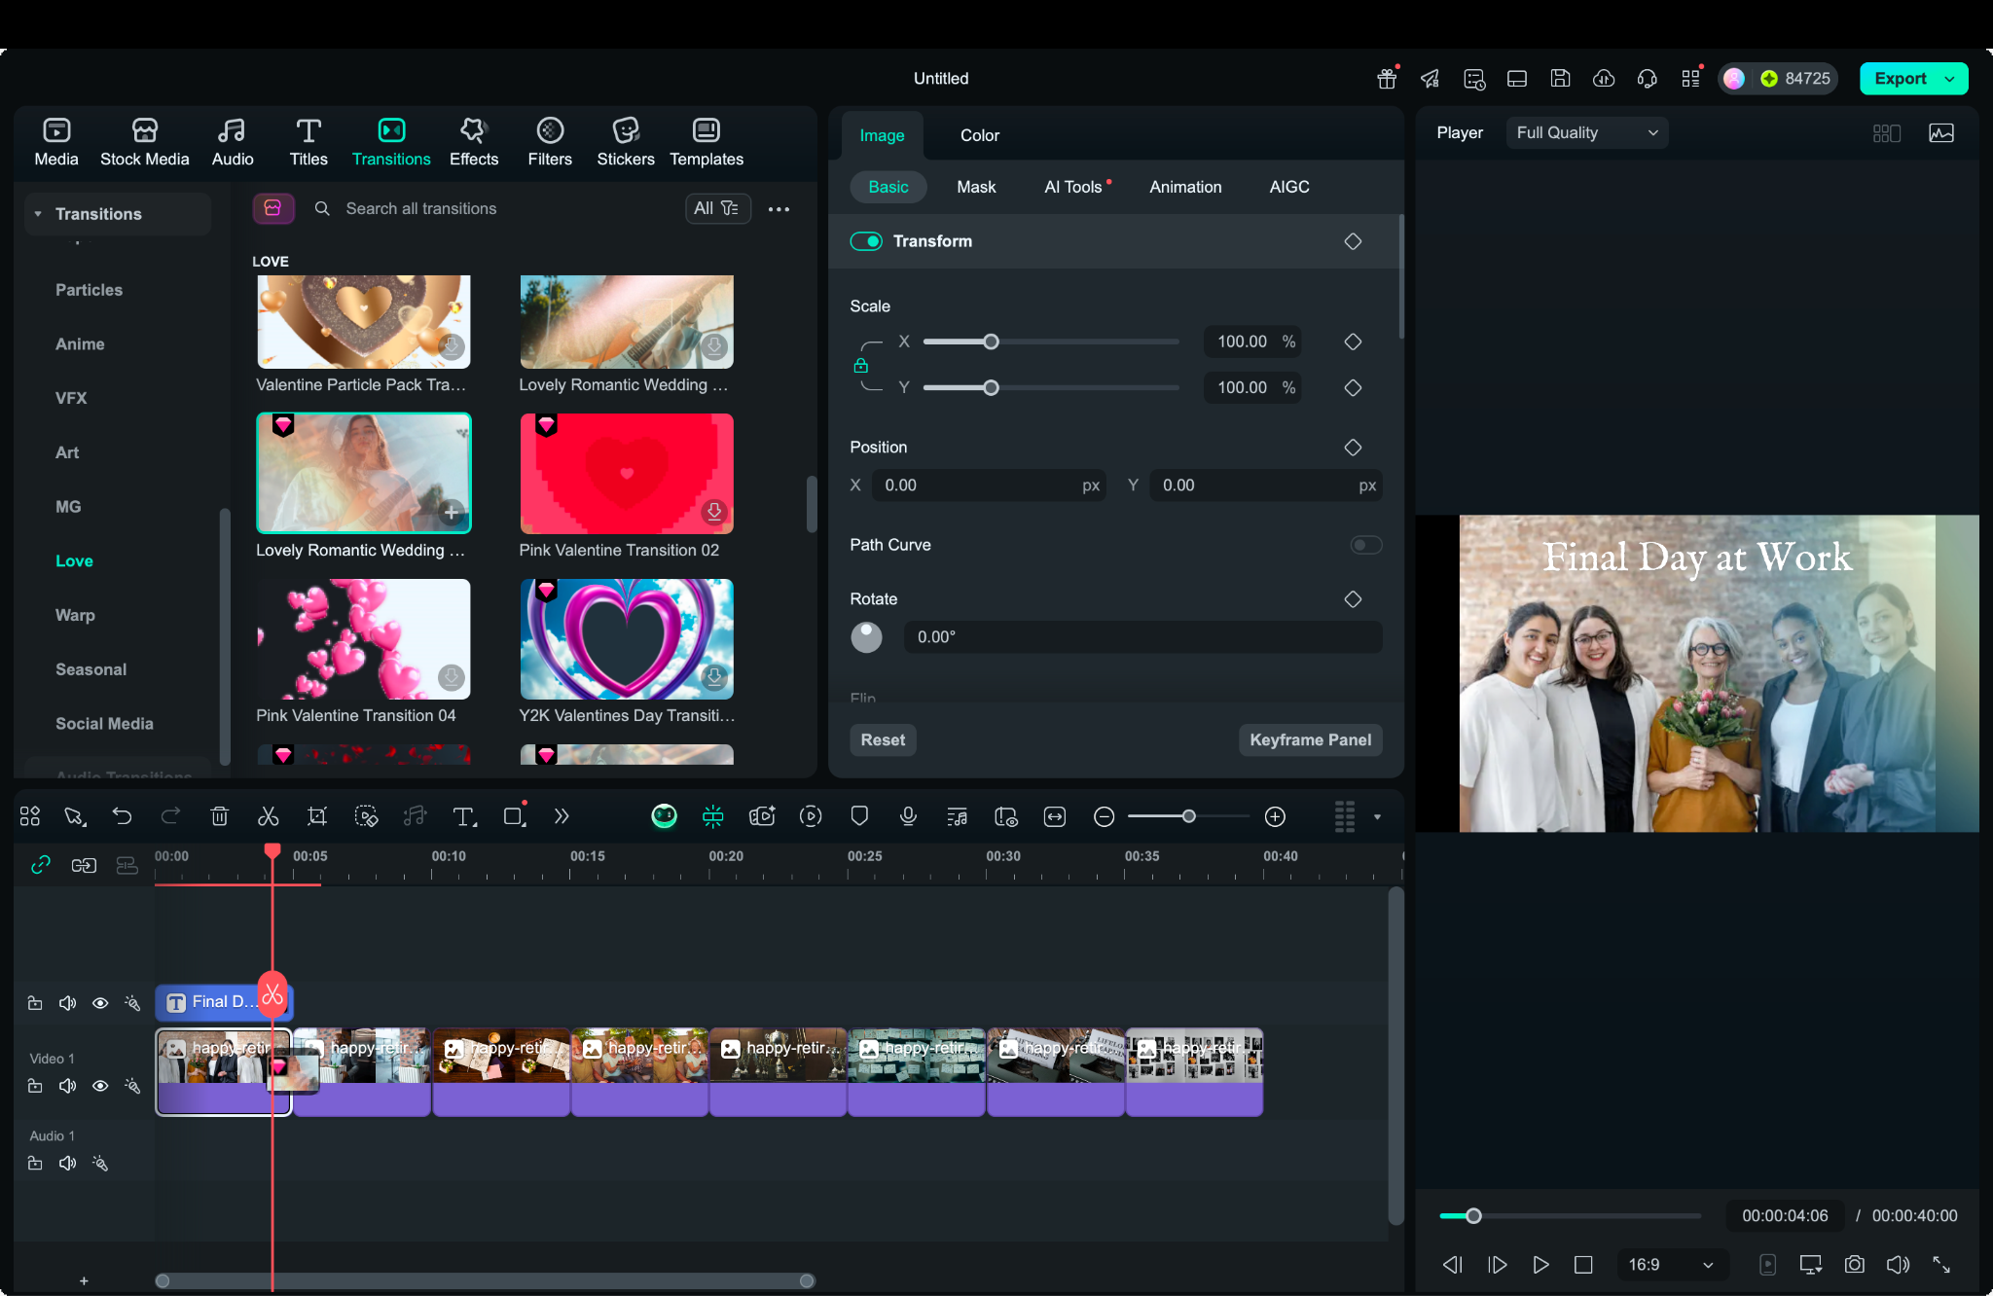Switch to the Effects tab

point(474,142)
